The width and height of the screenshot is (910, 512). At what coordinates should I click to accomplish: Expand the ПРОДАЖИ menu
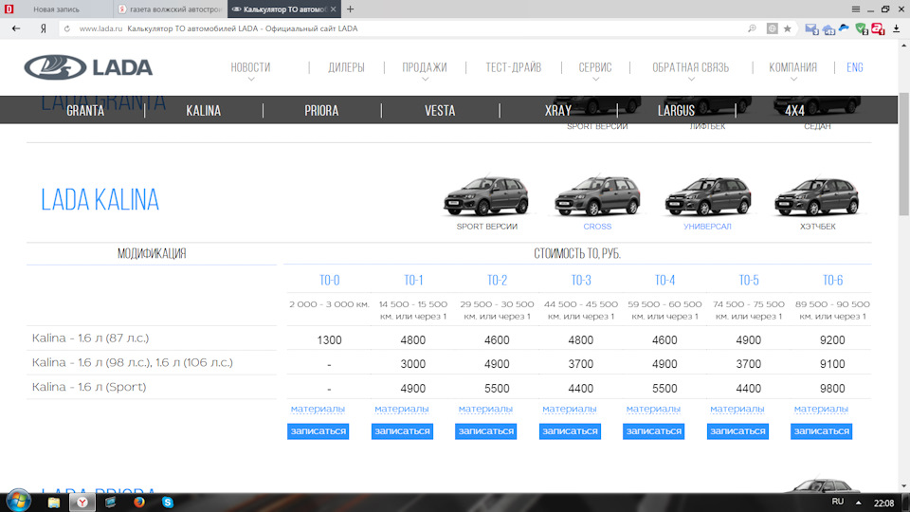pyautogui.click(x=425, y=68)
